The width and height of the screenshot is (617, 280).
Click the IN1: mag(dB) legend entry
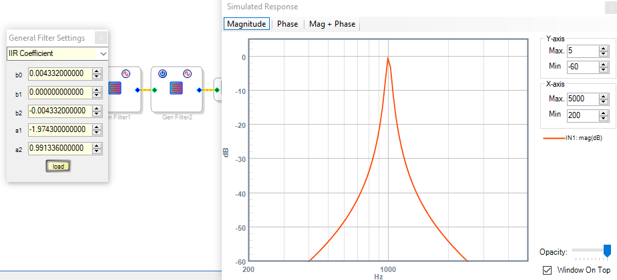[x=573, y=138]
